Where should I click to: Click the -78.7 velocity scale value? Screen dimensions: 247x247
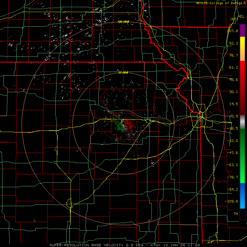pyautogui.click(x=233, y=177)
